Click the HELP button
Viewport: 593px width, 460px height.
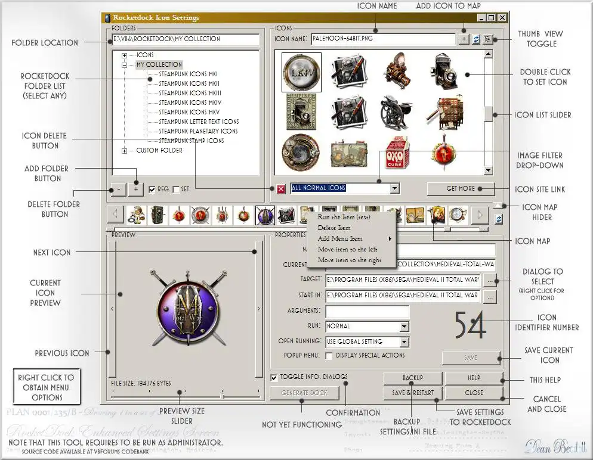point(474,378)
